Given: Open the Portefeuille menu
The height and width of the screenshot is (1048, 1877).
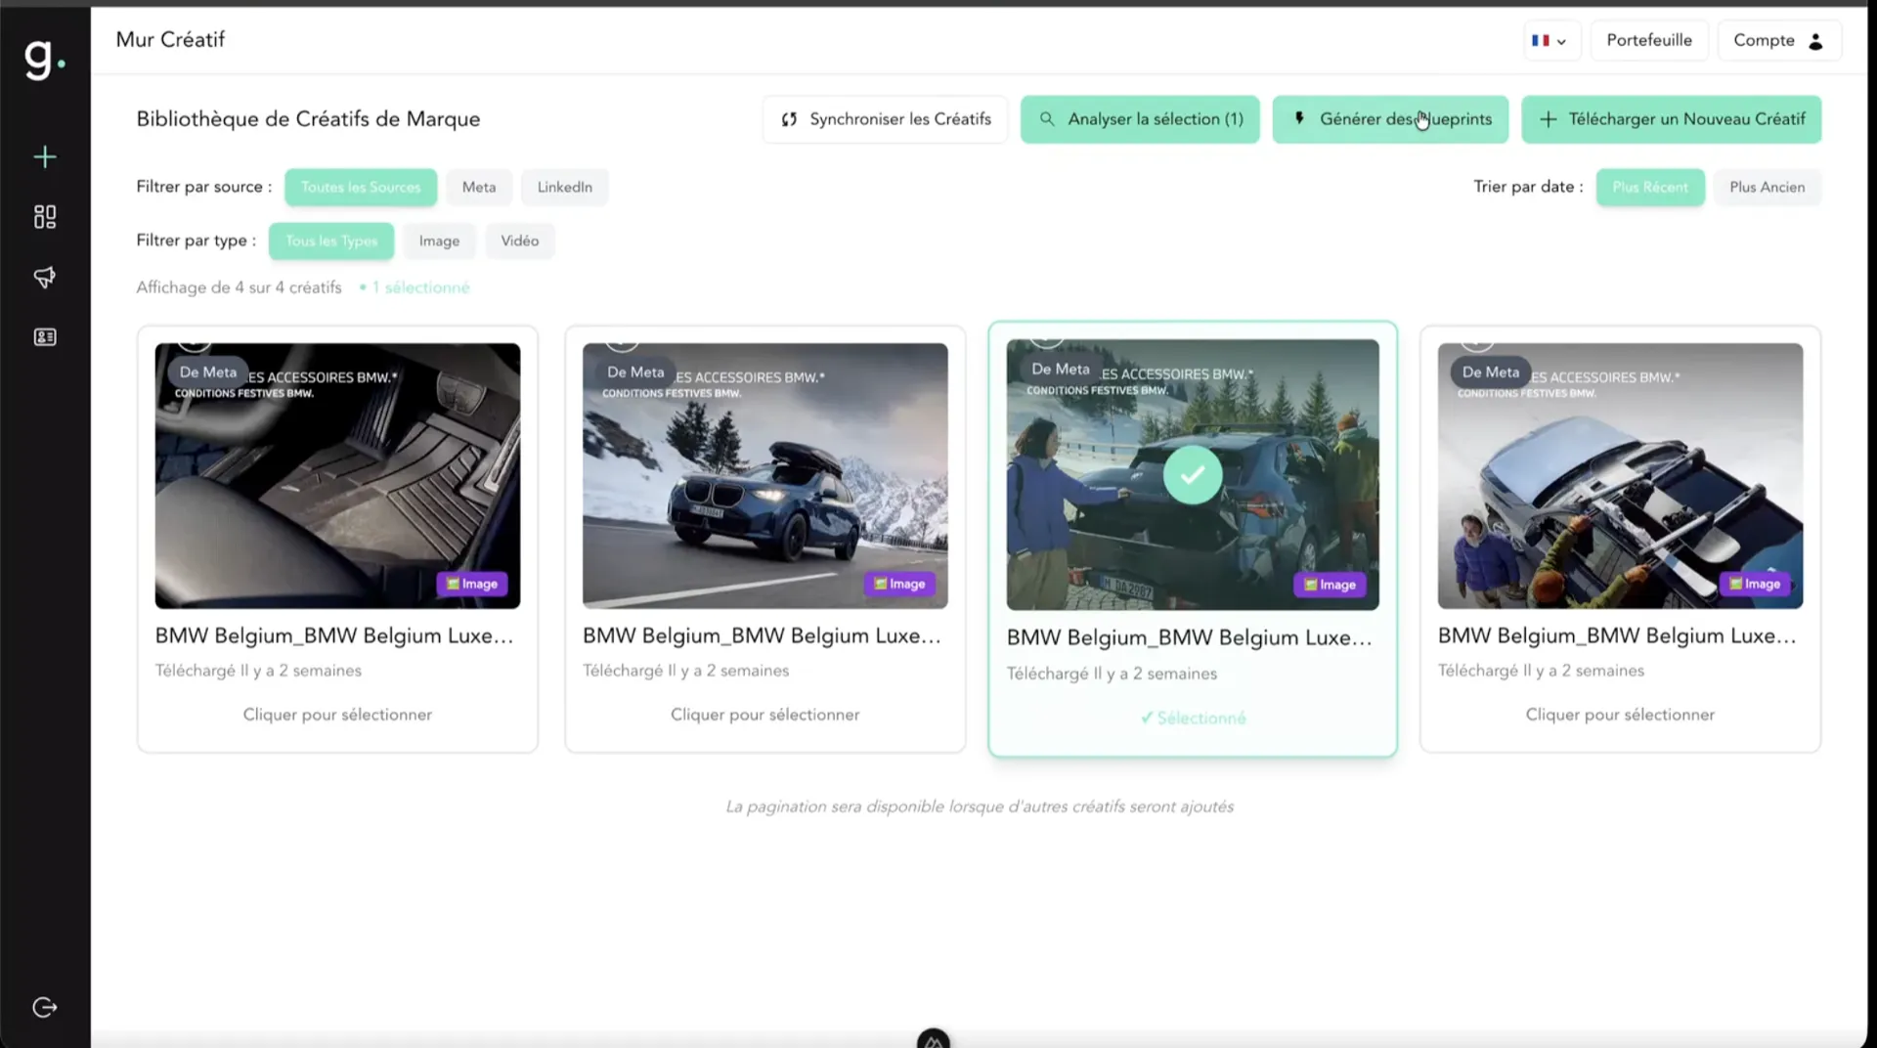Looking at the screenshot, I should point(1649,40).
